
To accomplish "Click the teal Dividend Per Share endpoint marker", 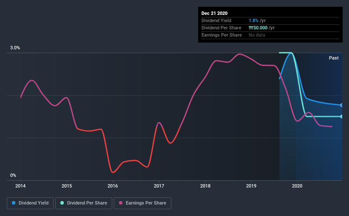I will pyautogui.click(x=341, y=117).
